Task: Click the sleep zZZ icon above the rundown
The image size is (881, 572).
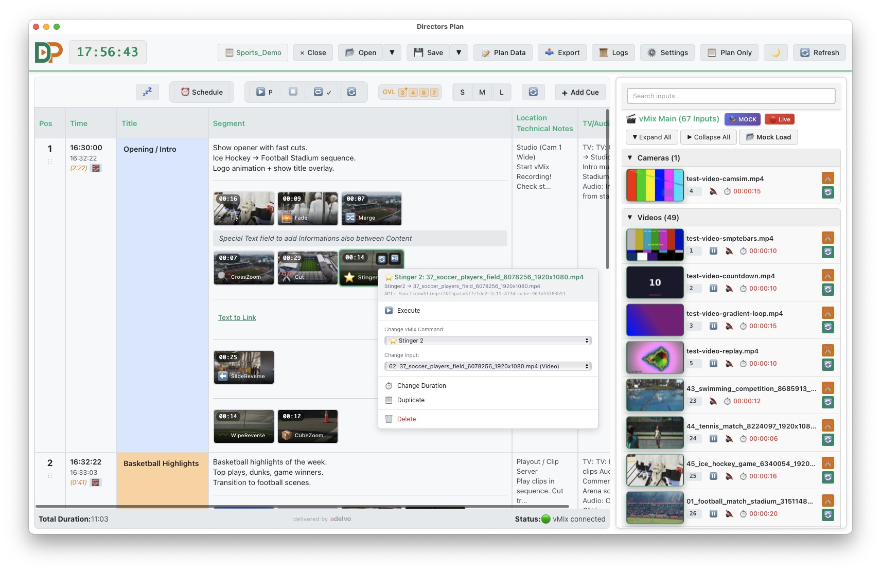Action: (x=147, y=92)
